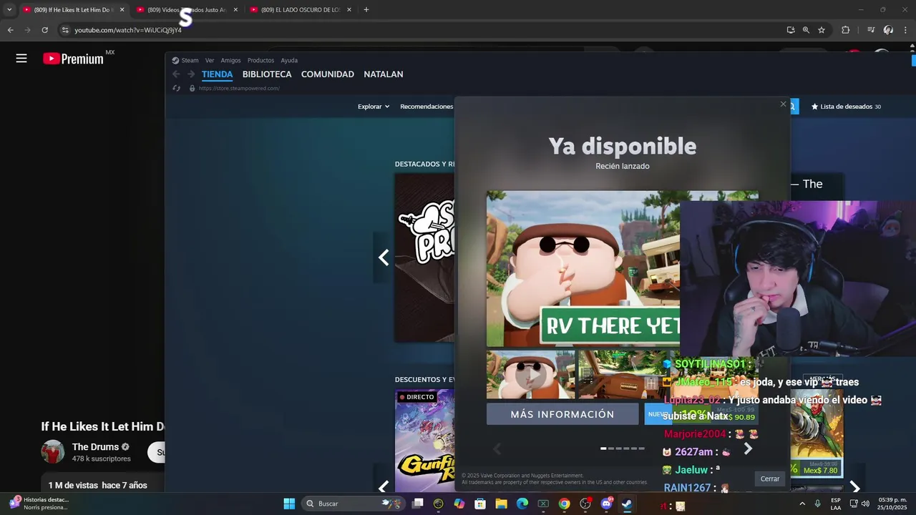Open volume control in system tray
916x515 pixels.
click(864, 504)
